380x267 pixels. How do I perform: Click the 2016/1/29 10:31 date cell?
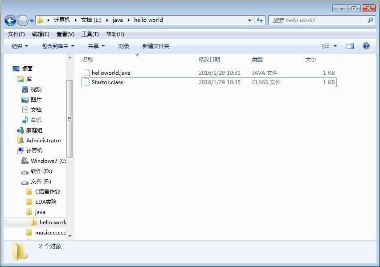tap(220, 73)
